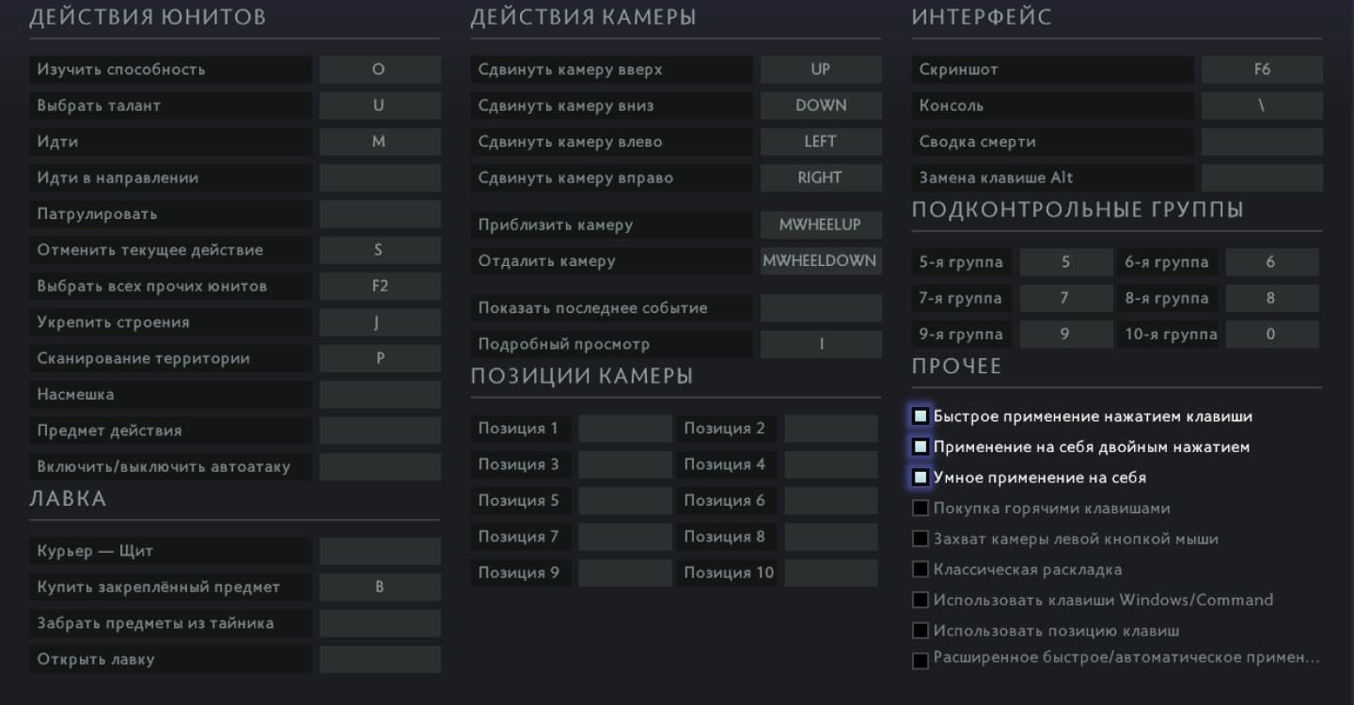Uncheck "Быстрое применение нажатием клавиши"
Viewport: 1354px width, 705px height.
pyautogui.click(x=921, y=416)
